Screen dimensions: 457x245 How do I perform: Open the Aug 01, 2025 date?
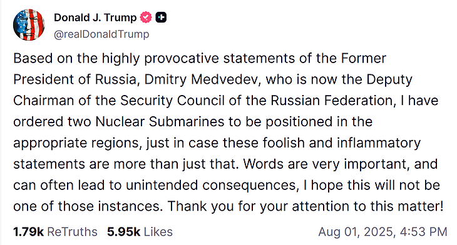coord(357,232)
